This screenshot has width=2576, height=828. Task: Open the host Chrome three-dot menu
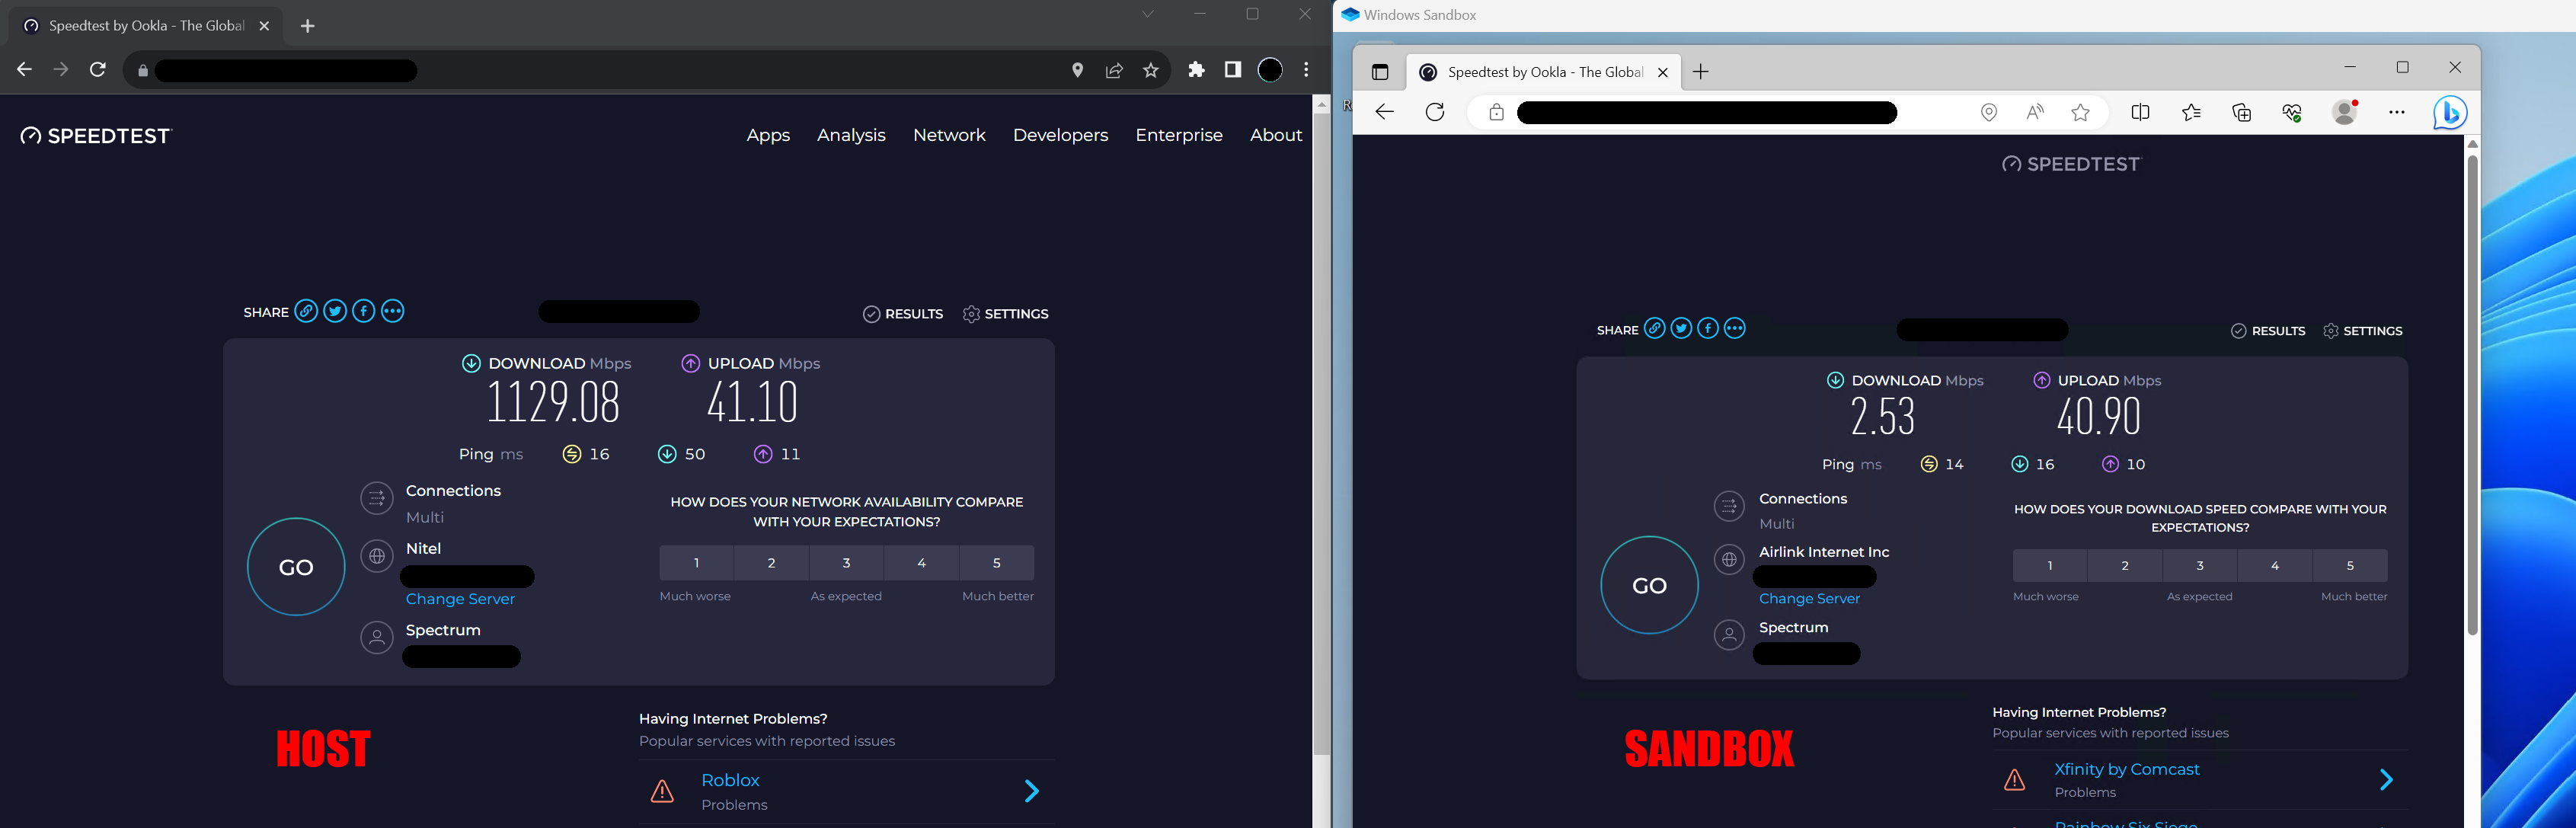click(x=1306, y=70)
